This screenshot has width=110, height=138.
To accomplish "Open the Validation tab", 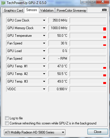I will 47,10.
